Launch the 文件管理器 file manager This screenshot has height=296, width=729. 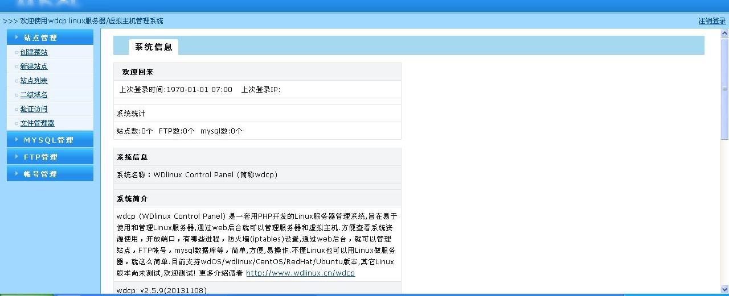coord(37,123)
